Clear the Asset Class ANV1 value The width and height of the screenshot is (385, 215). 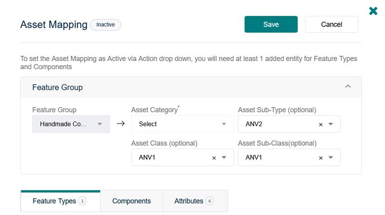click(214, 158)
